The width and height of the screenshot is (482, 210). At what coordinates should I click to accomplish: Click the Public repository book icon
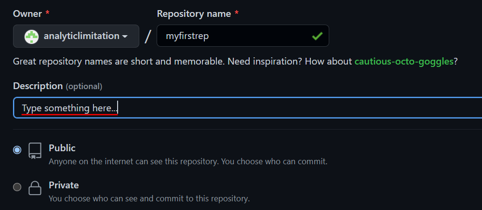[35, 150]
